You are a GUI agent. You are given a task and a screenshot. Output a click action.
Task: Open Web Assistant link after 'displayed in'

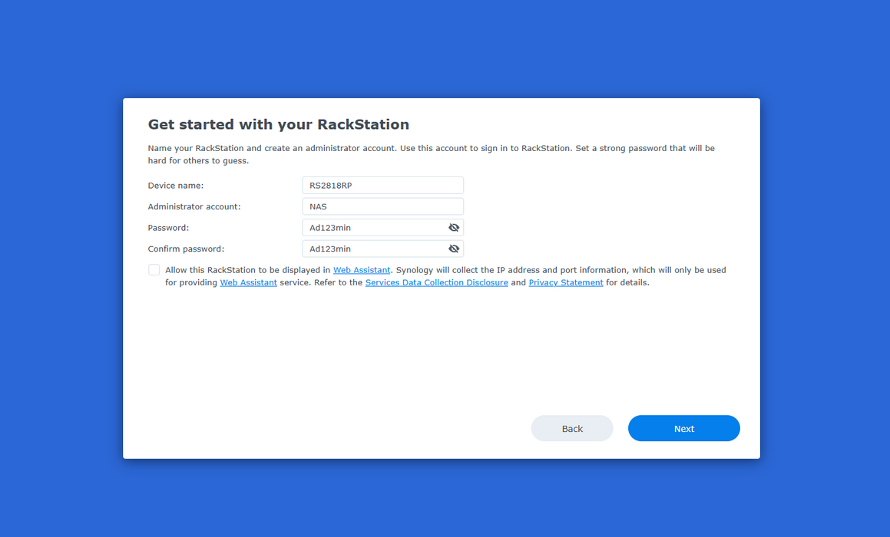(362, 270)
